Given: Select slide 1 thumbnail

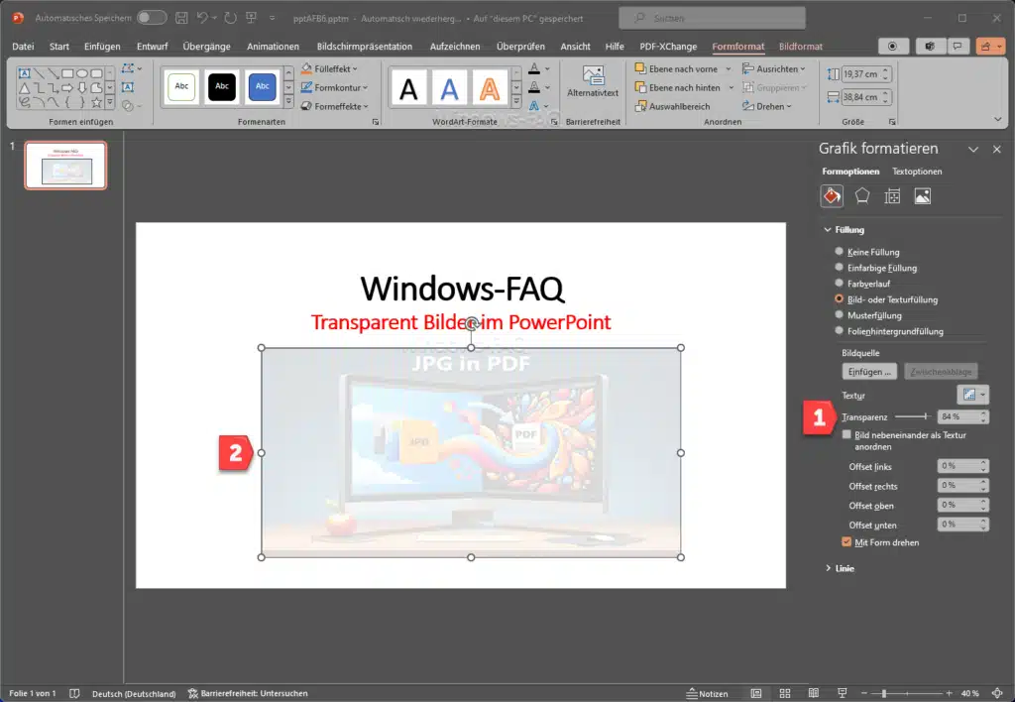Looking at the screenshot, I should [66, 166].
